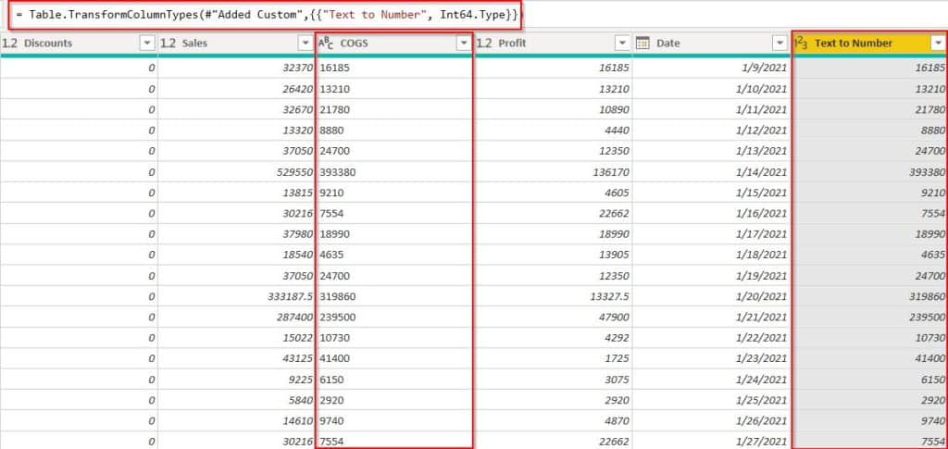Open the Text to Number filter dropdown
Screen dimensions: 948x449
[x=939, y=43]
